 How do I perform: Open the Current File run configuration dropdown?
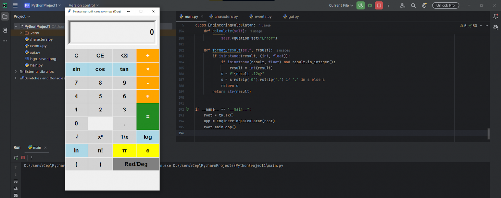(341, 5)
